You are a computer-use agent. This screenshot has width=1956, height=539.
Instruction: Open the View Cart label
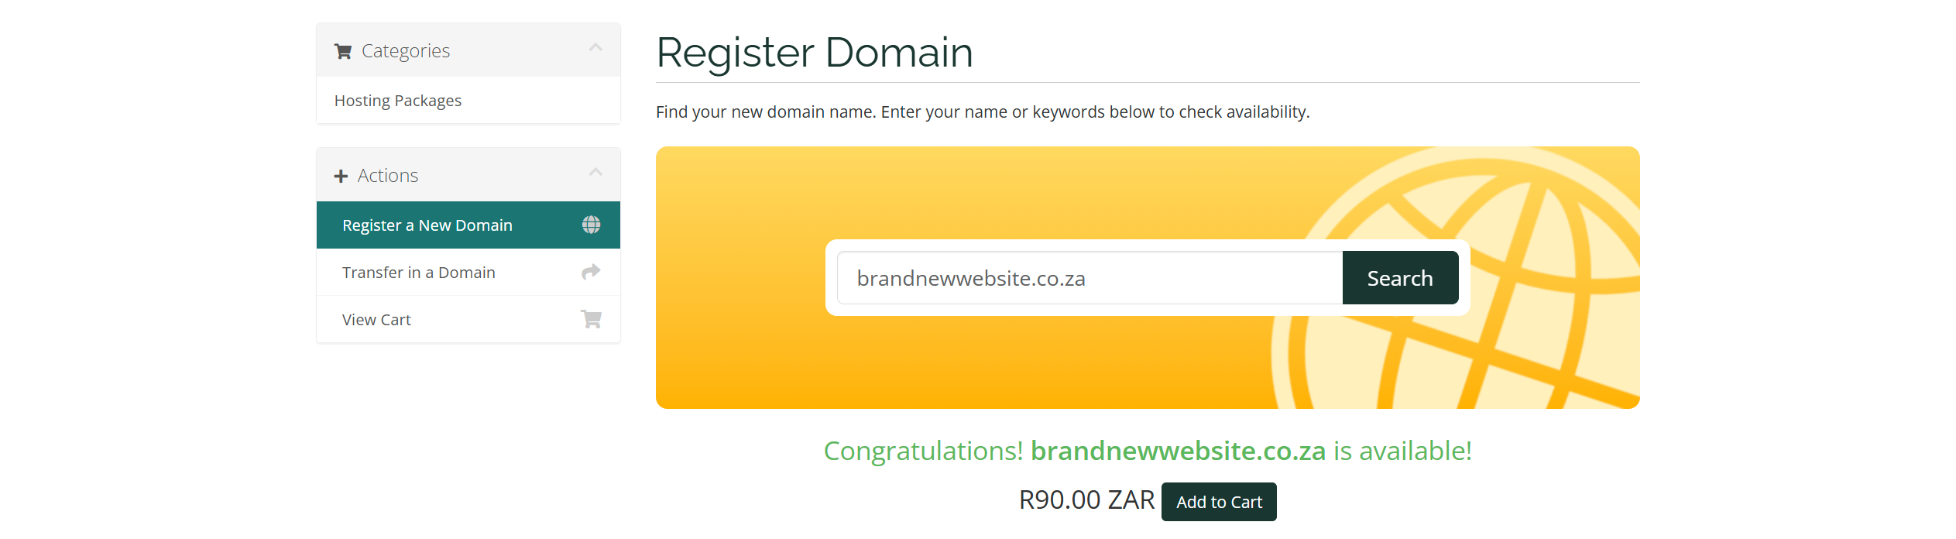tap(377, 320)
